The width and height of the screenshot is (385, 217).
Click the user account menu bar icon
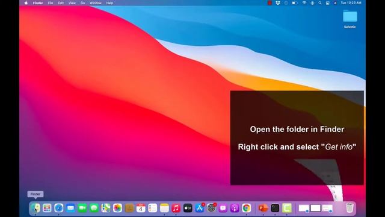[x=312, y=3]
